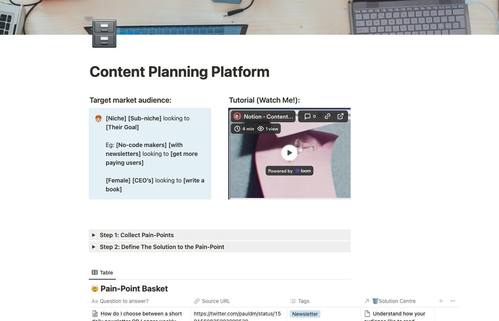This screenshot has height=321, width=499.
Task: Click the Question to answer? column header
Action: click(x=120, y=301)
